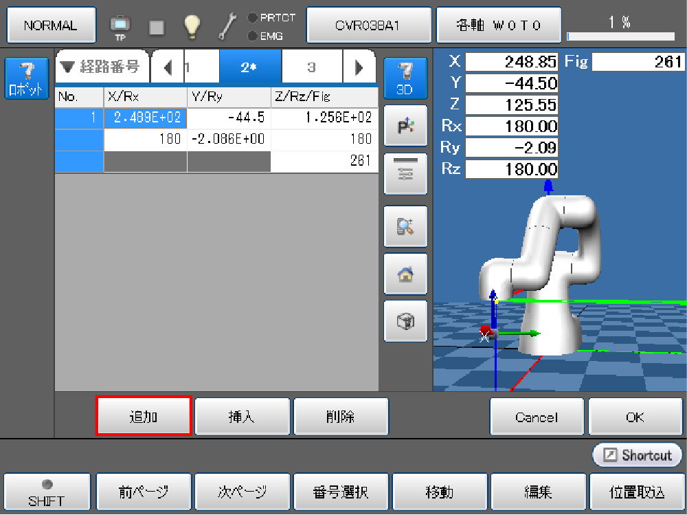The width and height of the screenshot is (687, 515).
Task: Reset 3D view with home icon
Action: pos(405,274)
